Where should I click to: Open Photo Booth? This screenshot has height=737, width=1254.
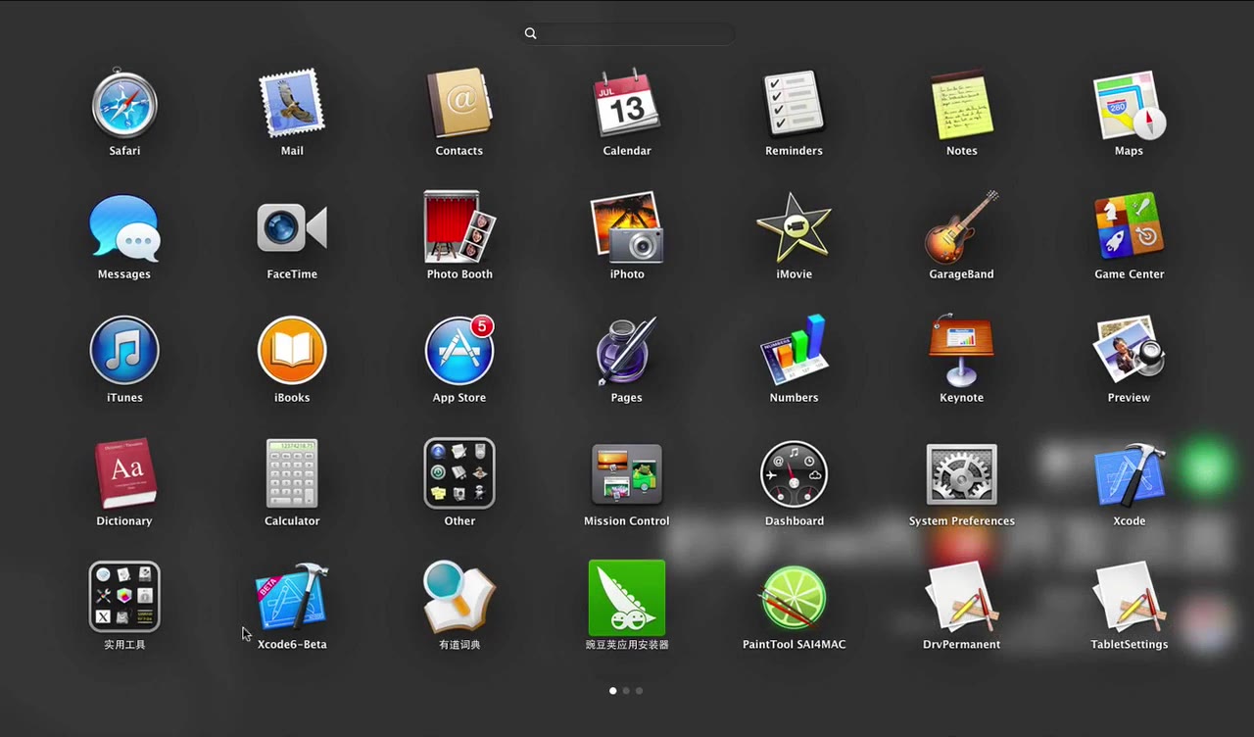459,226
